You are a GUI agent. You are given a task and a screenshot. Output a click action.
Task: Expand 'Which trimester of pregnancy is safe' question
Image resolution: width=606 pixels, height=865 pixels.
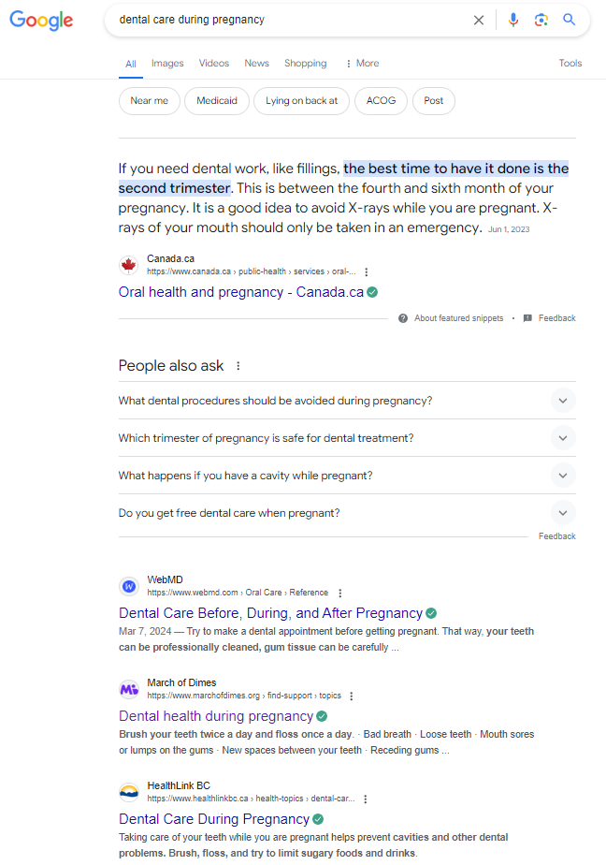pyautogui.click(x=562, y=438)
